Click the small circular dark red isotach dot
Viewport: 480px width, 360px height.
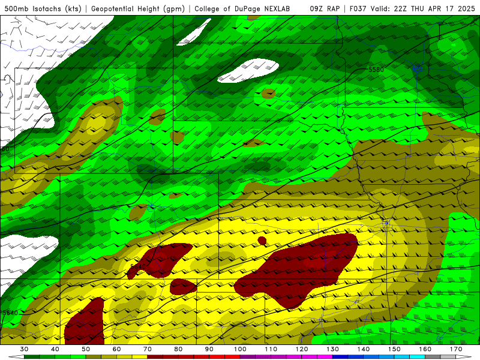pyautogui.click(x=262, y=241)
